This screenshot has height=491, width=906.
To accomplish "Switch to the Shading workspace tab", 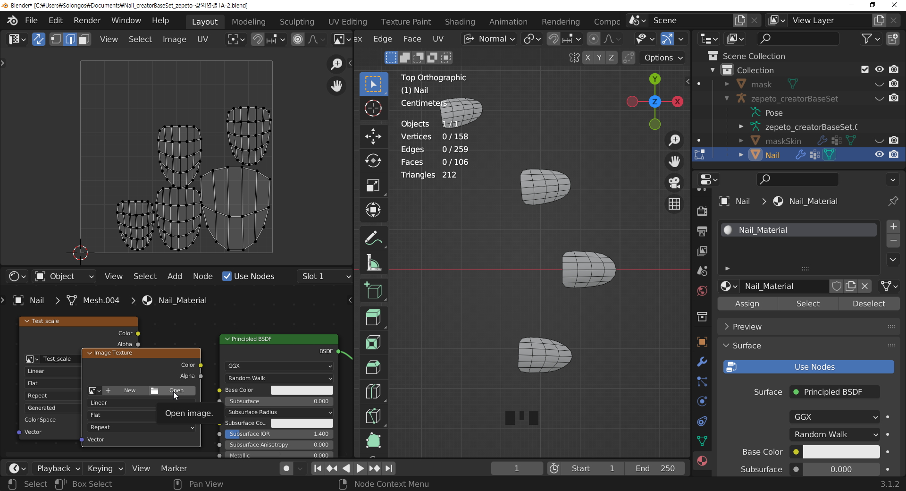I will [x=460, y=22].
